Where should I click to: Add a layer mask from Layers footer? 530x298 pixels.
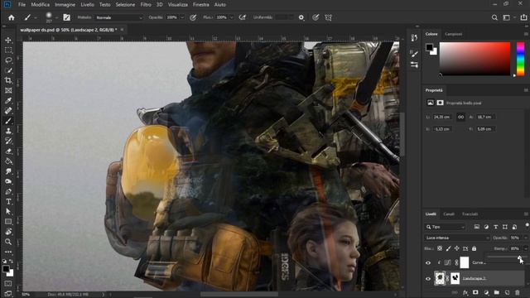[x=475, y=292]
